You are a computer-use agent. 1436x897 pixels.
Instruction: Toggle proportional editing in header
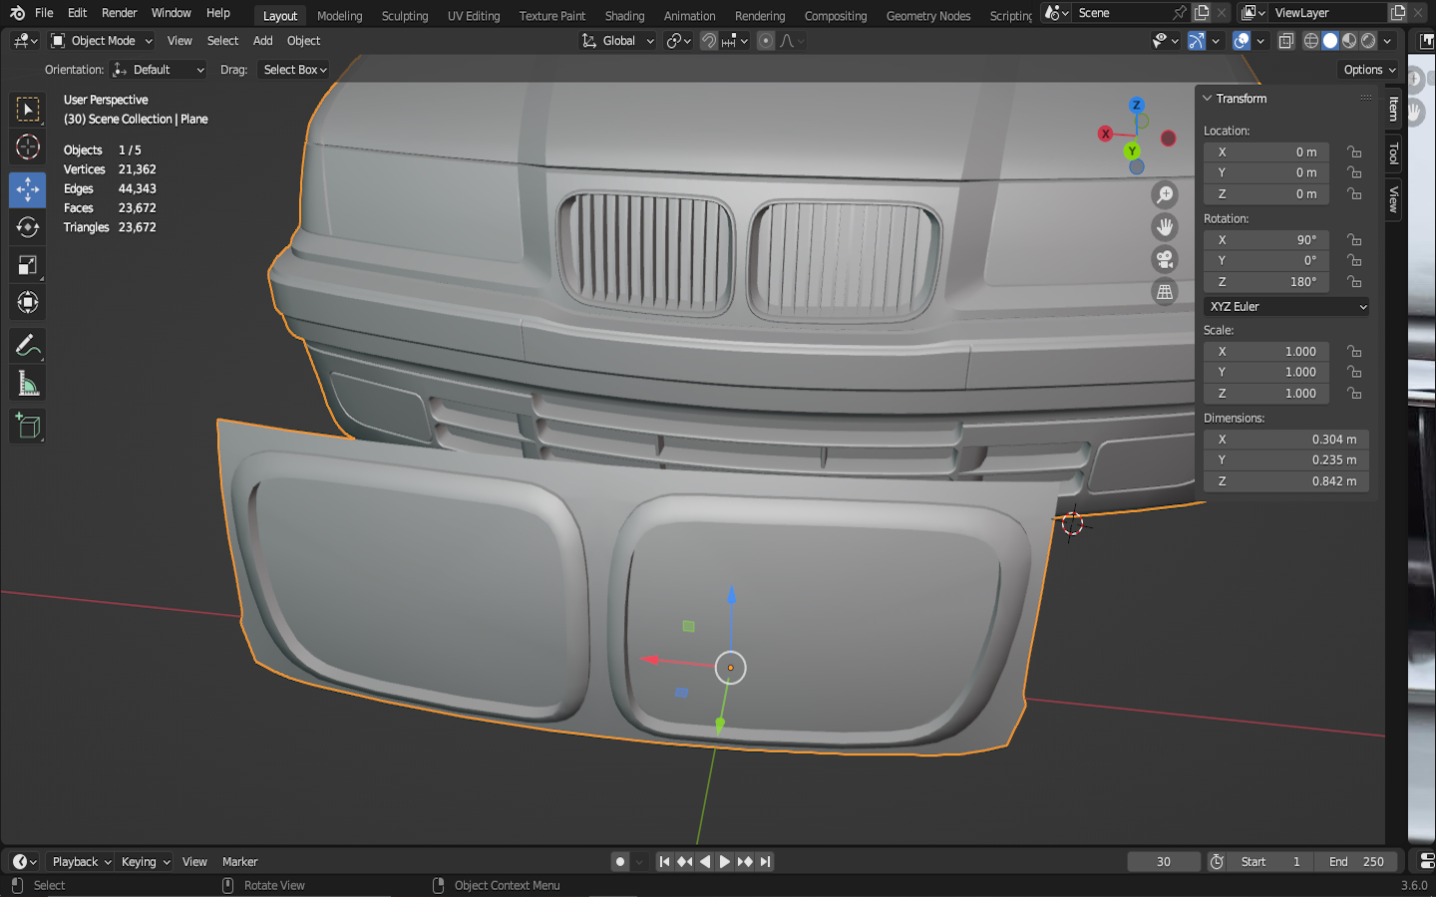(x=766, y=41)
